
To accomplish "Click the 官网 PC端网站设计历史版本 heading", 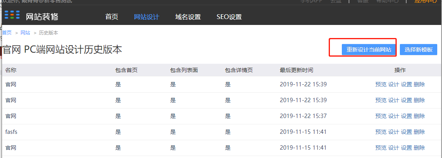I will pyautogui.click(x=62, y=49).
